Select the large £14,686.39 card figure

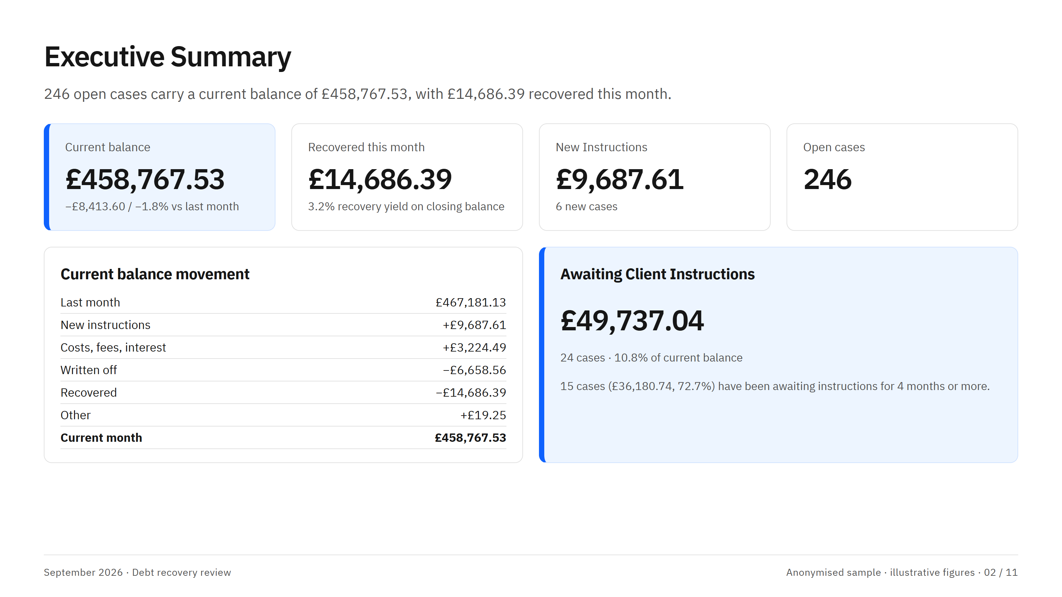[380, 180]
